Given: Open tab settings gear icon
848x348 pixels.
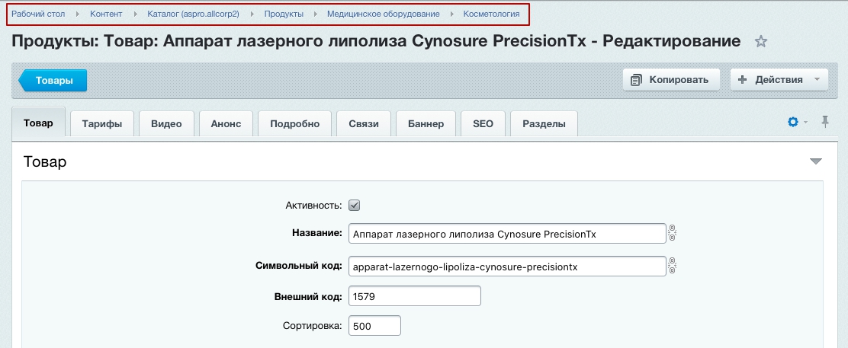Looking at the screenshot, I should click(793, 123).
